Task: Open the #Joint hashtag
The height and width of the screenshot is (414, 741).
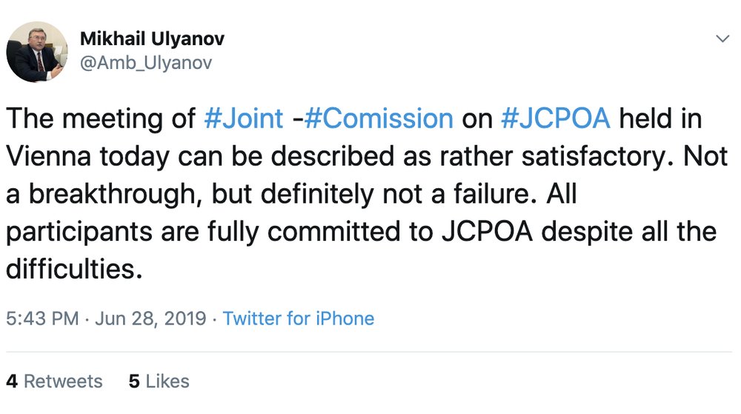Action: click(x=243, y=118)
